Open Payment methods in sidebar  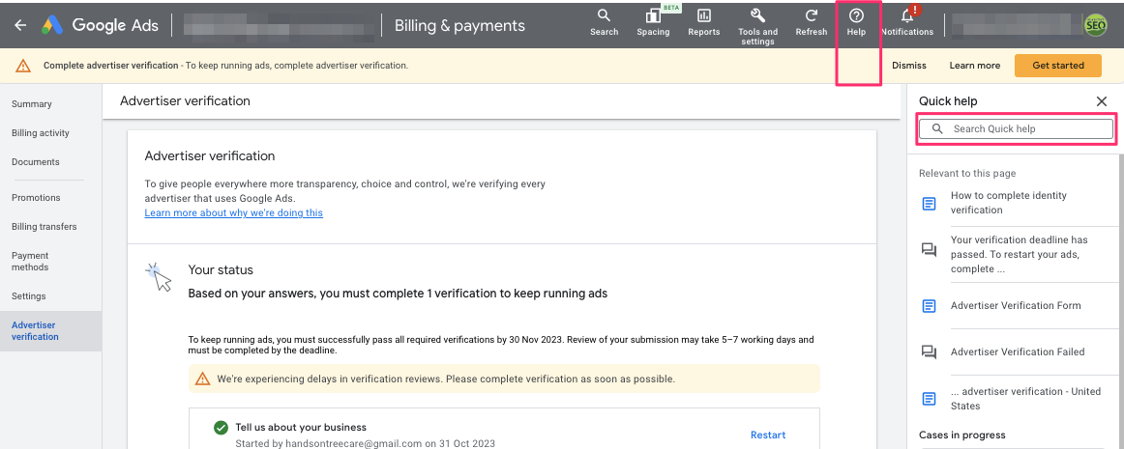click(30, 262)
